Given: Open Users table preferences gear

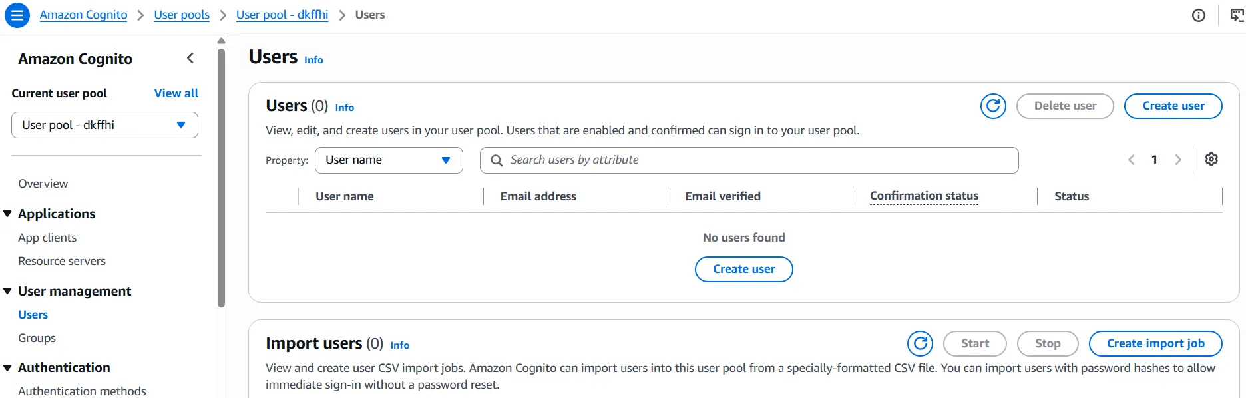Looking at the screenshot, I should (1211, 160).
